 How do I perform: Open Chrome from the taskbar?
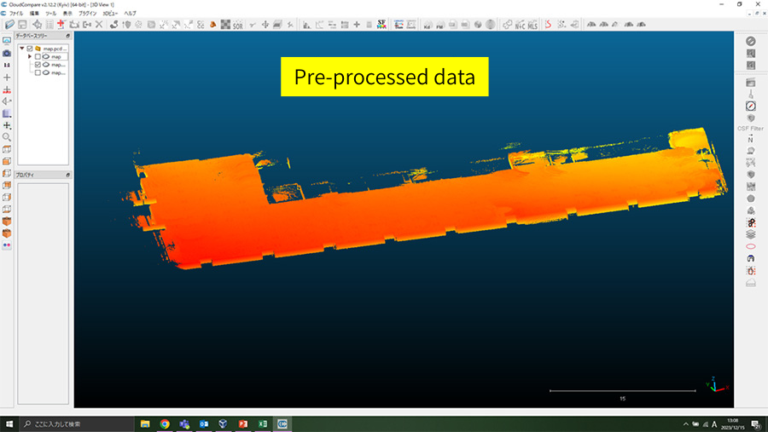point(165,423)
